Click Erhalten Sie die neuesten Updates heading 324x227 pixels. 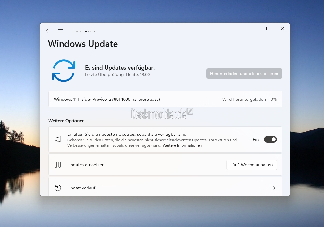(127, 134)
